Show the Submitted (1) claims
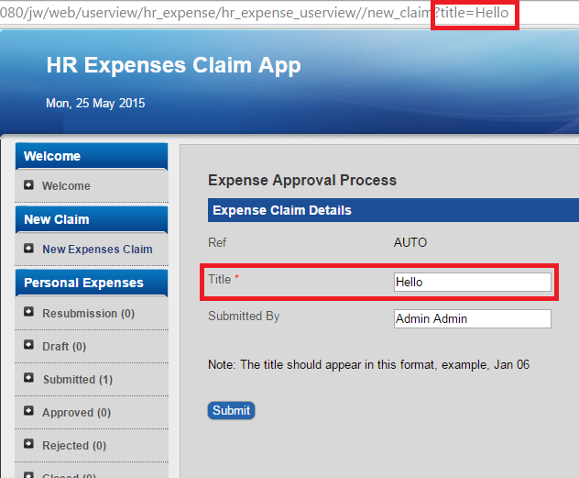The height and width of the screenshot is (478, 579). click(x=77, y=380)
